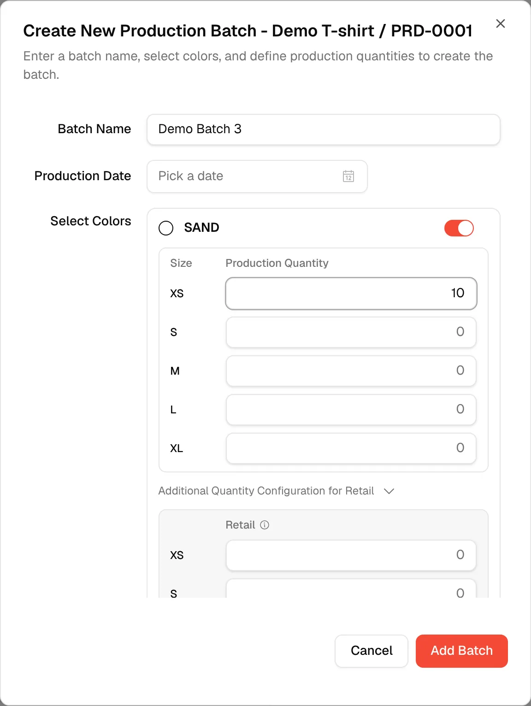Click the Batch Name input field
531x706 pixels.
point(324,129)
